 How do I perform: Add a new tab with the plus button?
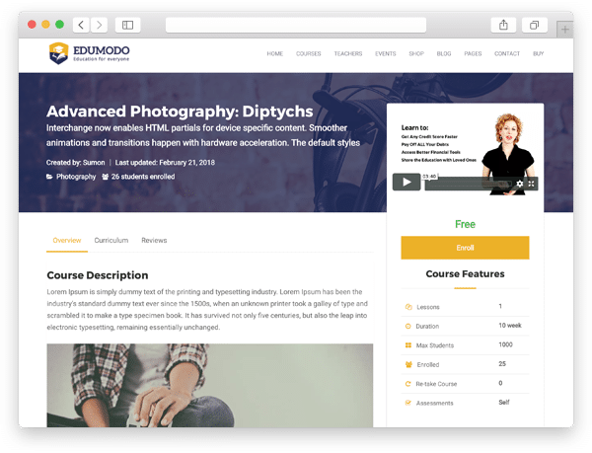(565, 29)
